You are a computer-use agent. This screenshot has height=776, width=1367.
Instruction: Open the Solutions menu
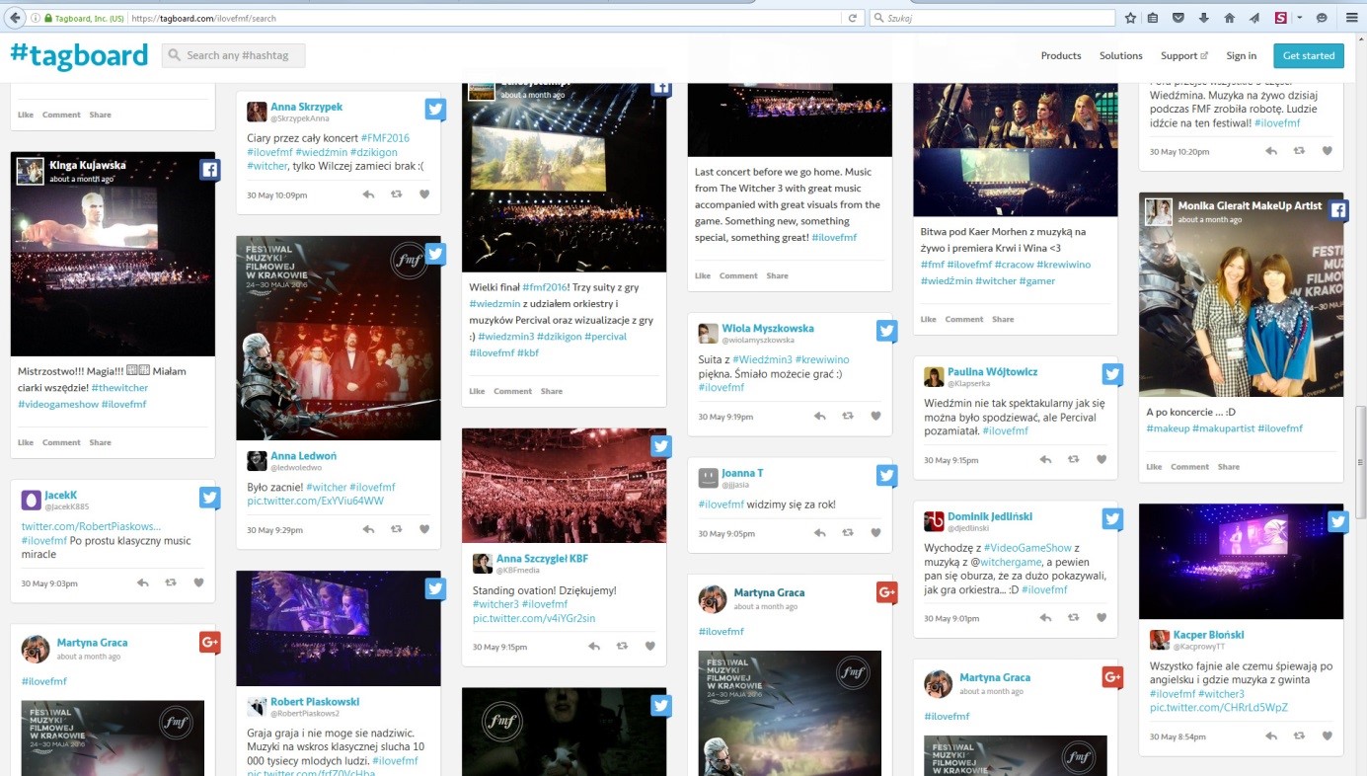1120,56
